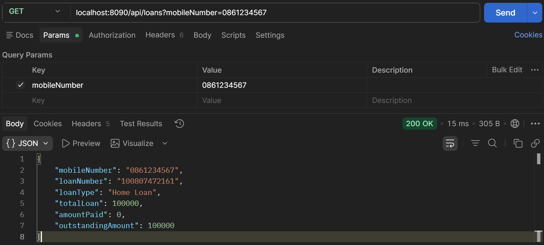Click the Cookies link
Image resolution: width=544 pixels, height=245 pixels.
pos(528,35)
